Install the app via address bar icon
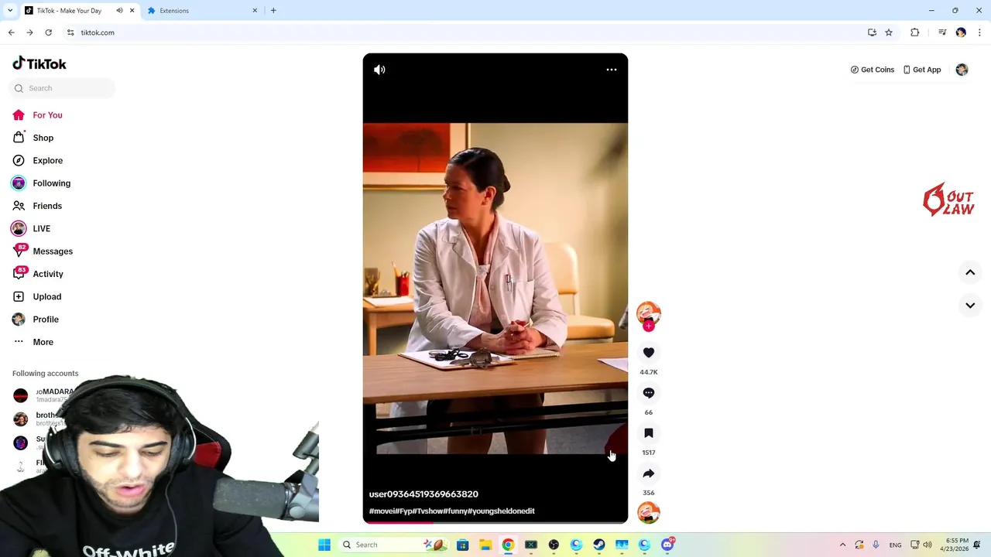The height and width of the screenshot is (557, 991). [872, 32]
